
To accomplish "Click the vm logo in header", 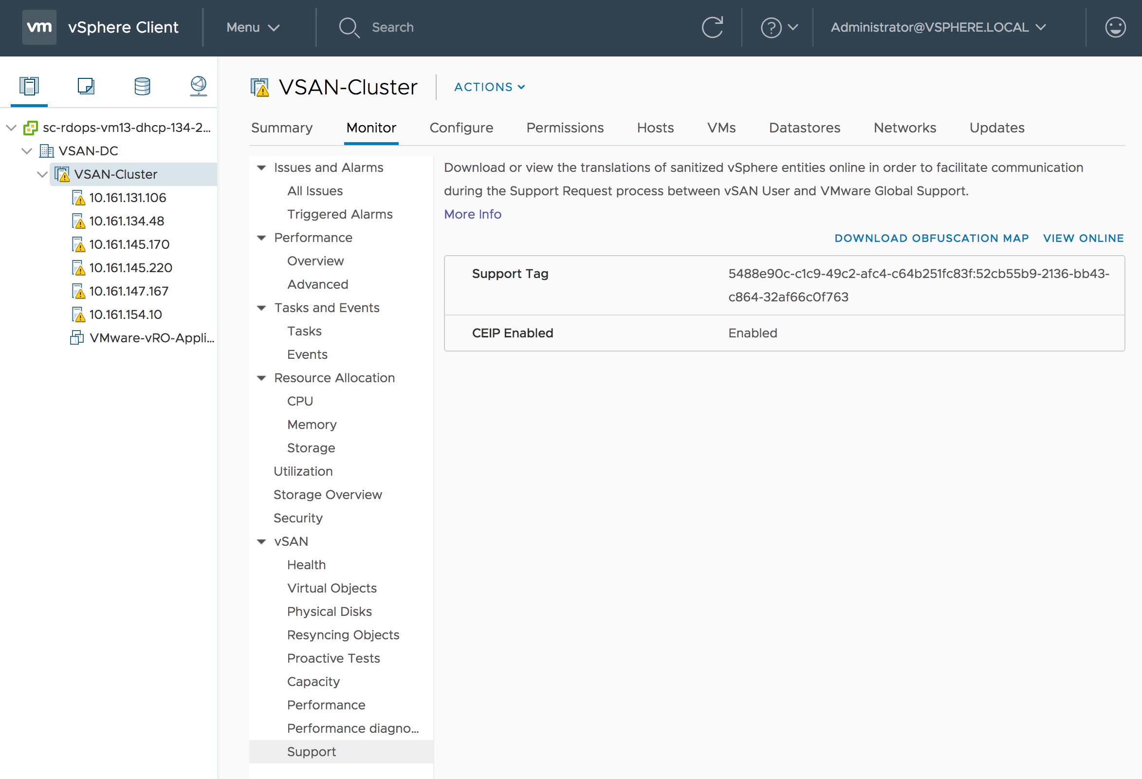I will [x=39, y=27].
